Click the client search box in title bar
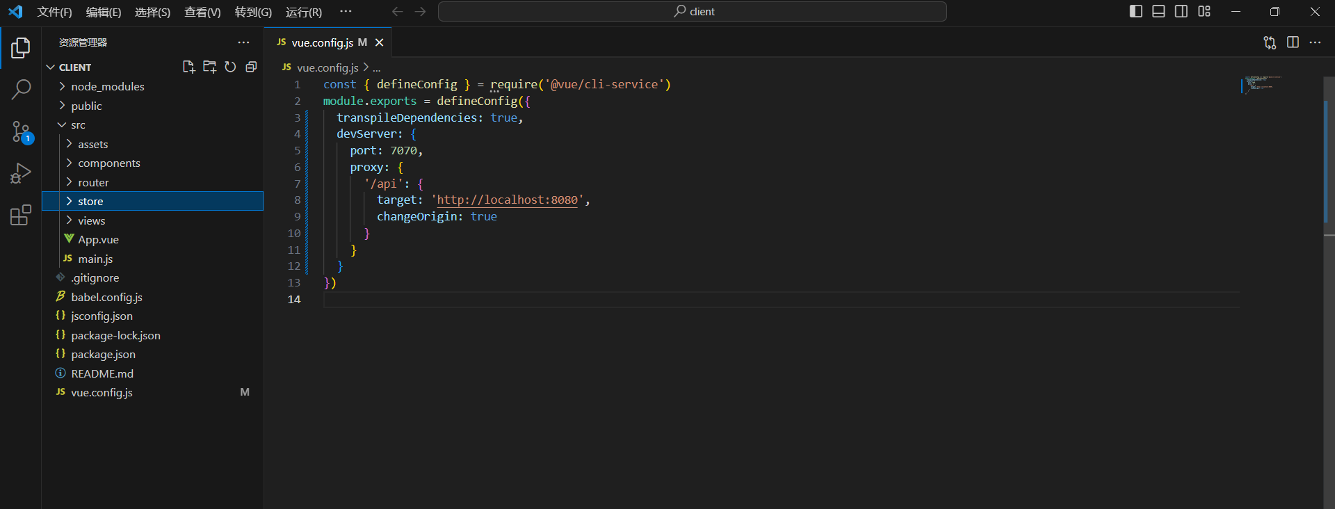Screen dimensions: 1335x509 (x=693, y=11)
